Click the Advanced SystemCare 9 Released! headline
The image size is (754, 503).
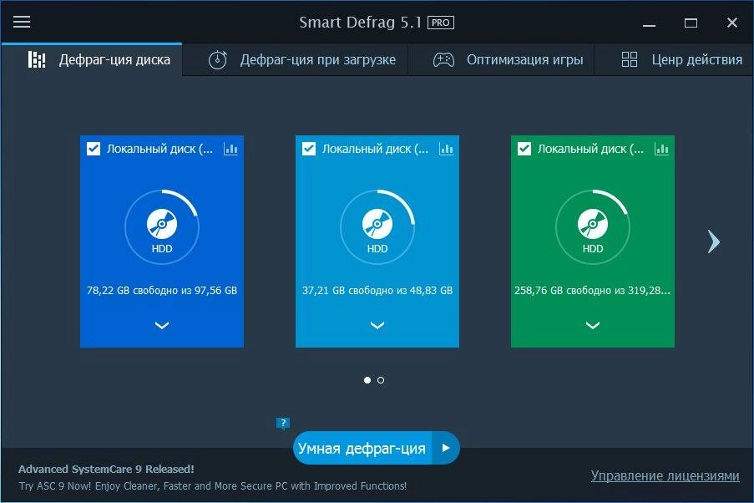106,469
